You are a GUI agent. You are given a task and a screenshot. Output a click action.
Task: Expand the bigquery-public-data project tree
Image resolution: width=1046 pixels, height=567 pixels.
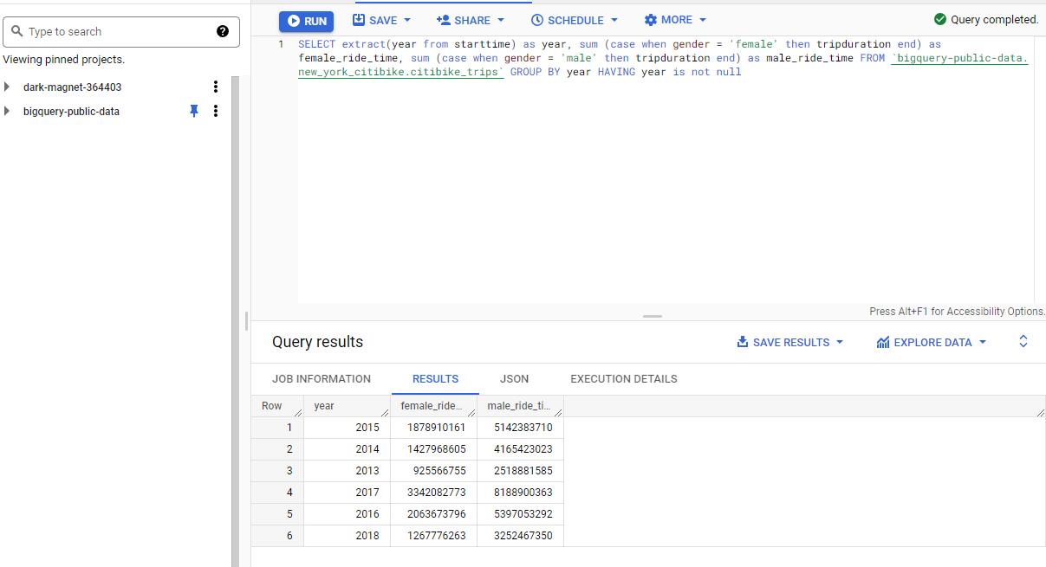tap(8, 111)
